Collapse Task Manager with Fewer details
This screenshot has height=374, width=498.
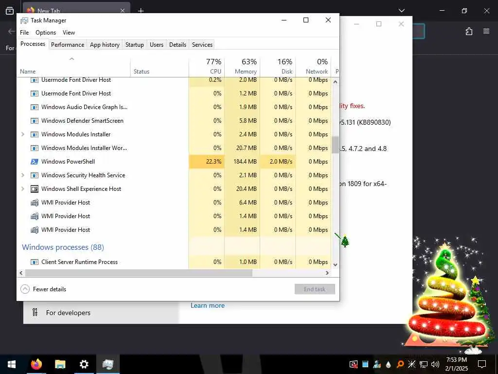click(x=43, y=289)
